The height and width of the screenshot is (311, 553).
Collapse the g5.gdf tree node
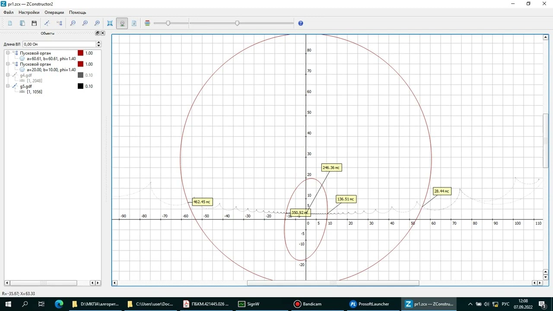tap(8, 86)
